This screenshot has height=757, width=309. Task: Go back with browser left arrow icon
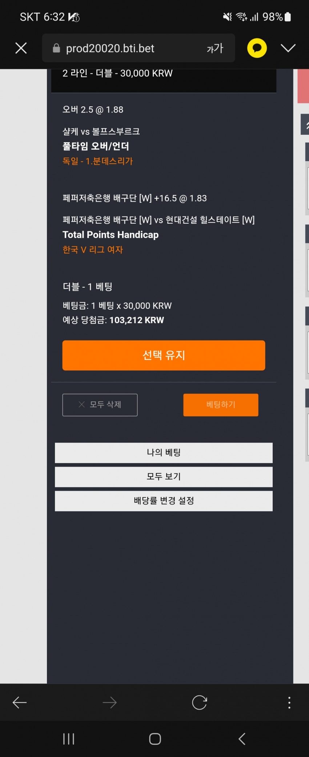(x=20, y=702)
